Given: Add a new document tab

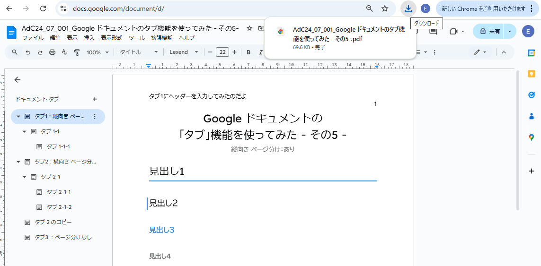Looking at the screenshot, I should tap(95, 99).
